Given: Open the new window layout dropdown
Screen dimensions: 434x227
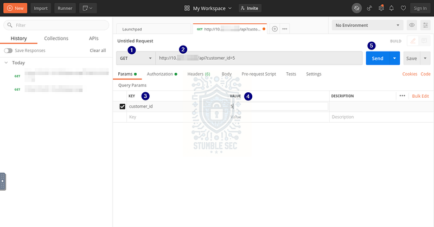Looking at the screenshot, I should [x=88, y=8].
